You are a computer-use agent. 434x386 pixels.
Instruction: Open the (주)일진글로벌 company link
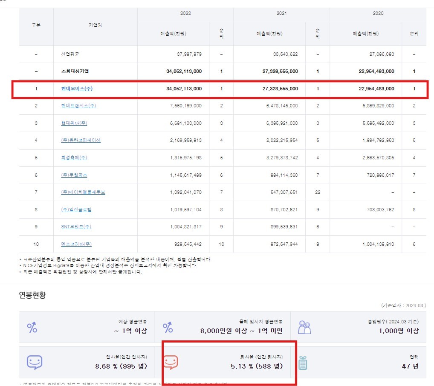click(76, 210)
